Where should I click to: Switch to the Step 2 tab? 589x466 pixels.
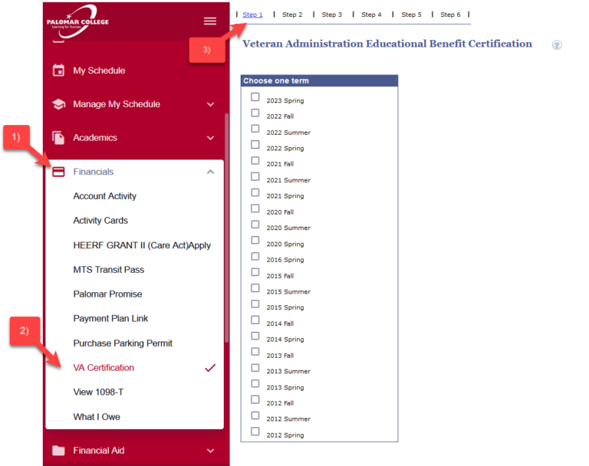pos(292,15)
